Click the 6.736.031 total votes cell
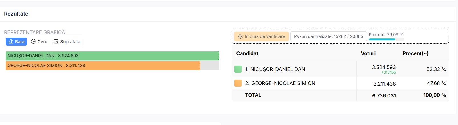Image resolution: width=458 pixels, height=125 pixels. [384, 96]
